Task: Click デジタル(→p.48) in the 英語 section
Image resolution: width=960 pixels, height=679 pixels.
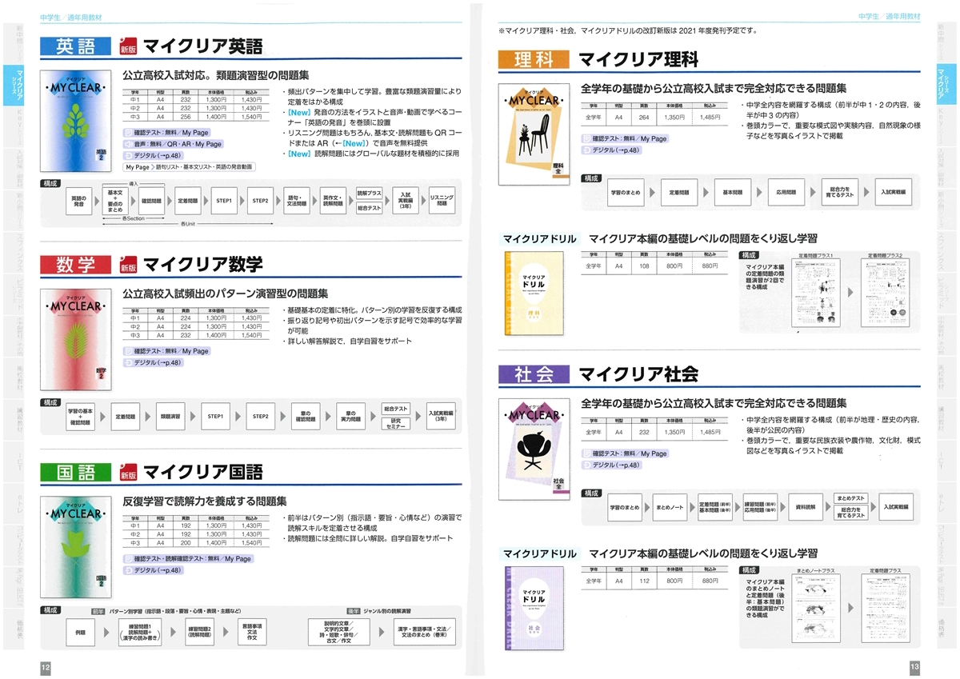Action: pos(153,155)
